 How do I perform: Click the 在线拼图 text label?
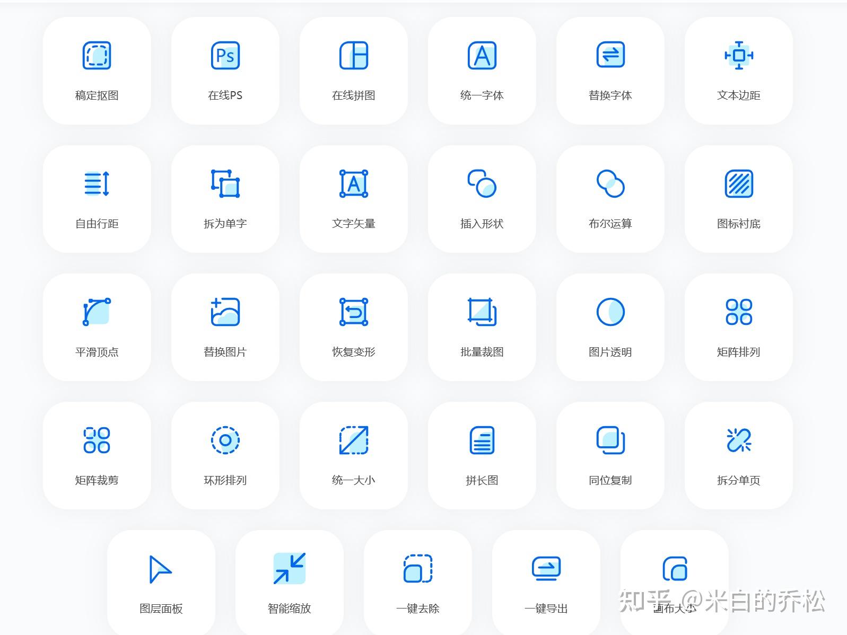tap(354, 95)
